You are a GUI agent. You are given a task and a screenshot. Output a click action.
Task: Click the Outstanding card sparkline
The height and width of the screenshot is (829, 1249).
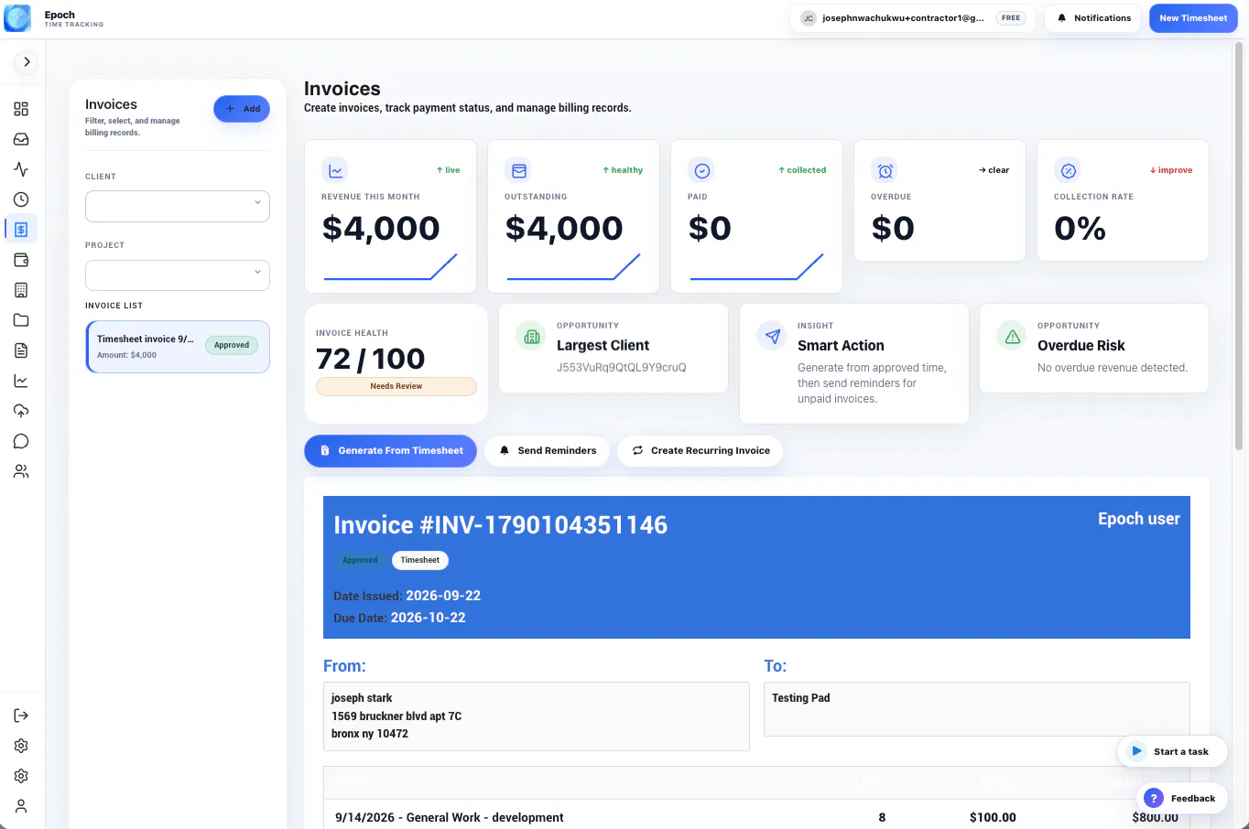[573, 266]
